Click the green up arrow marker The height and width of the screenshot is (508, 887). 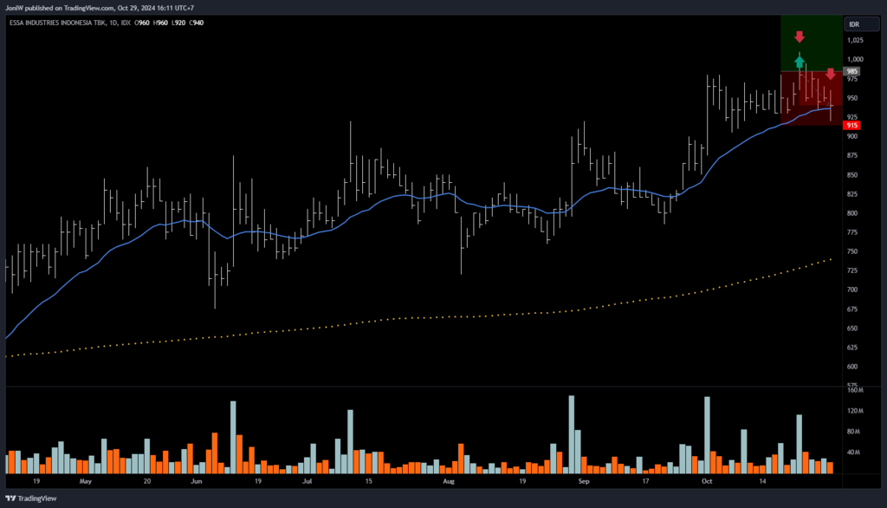coord(800,62)
